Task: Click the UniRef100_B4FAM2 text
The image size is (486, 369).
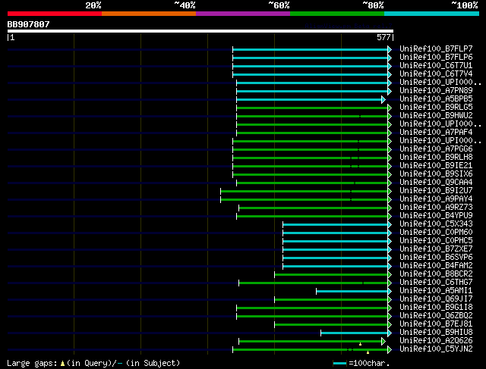Action: click(436, 266)
